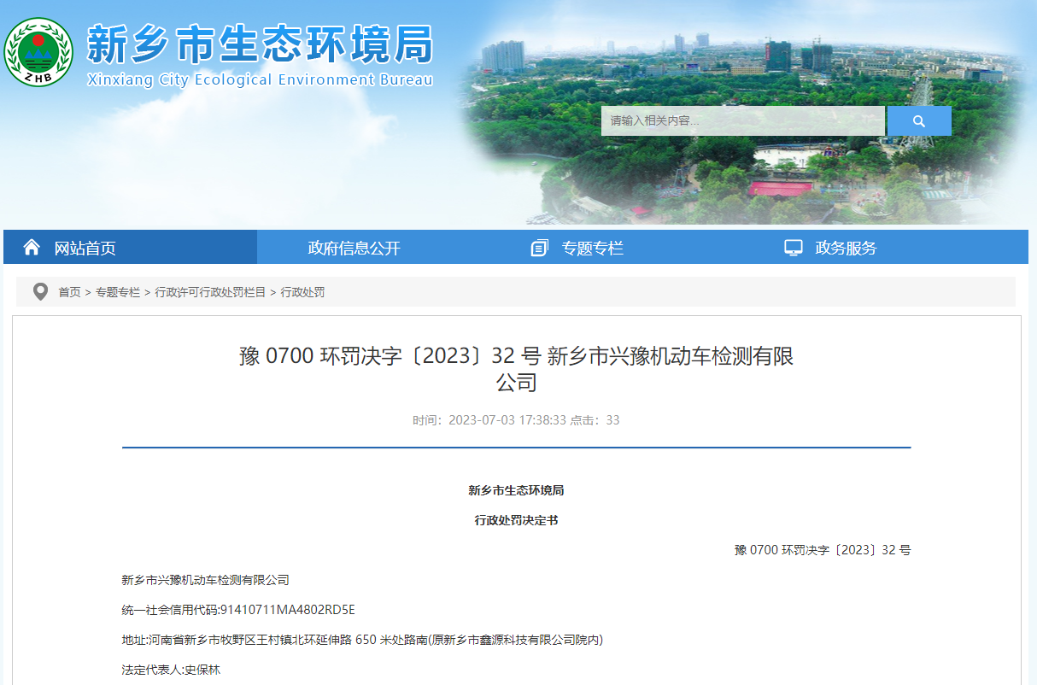Click the home icon in navigation bar

tap(32, 248)
